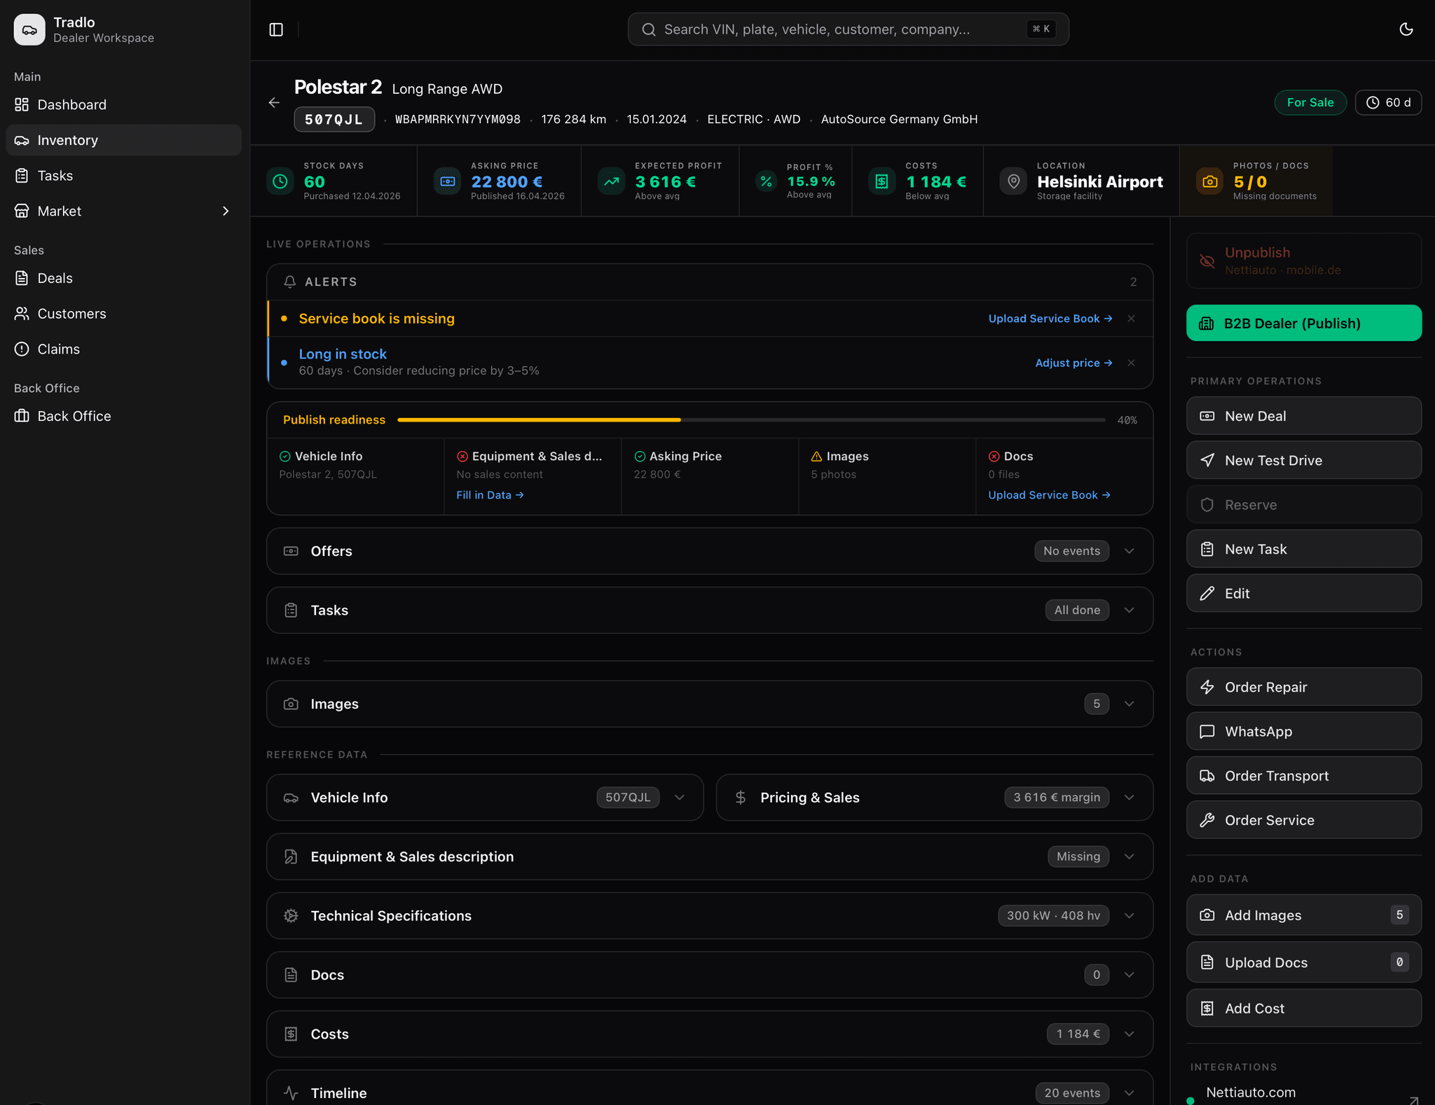
Task: Expand the Docs section chevron
Action: (x=1130, y=975)
